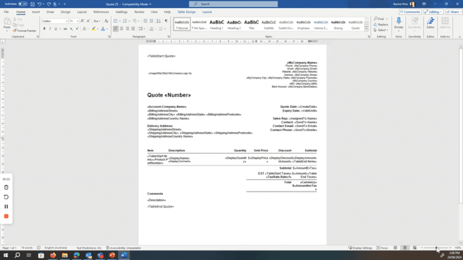
Task: Apply bold formatting from the ribbon
Action: tap(44, 29)
